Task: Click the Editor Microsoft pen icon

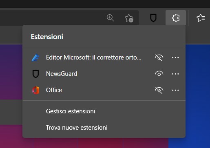Action: click(x=35, y=57)
